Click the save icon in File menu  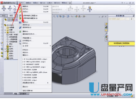(x=20, y=22)
